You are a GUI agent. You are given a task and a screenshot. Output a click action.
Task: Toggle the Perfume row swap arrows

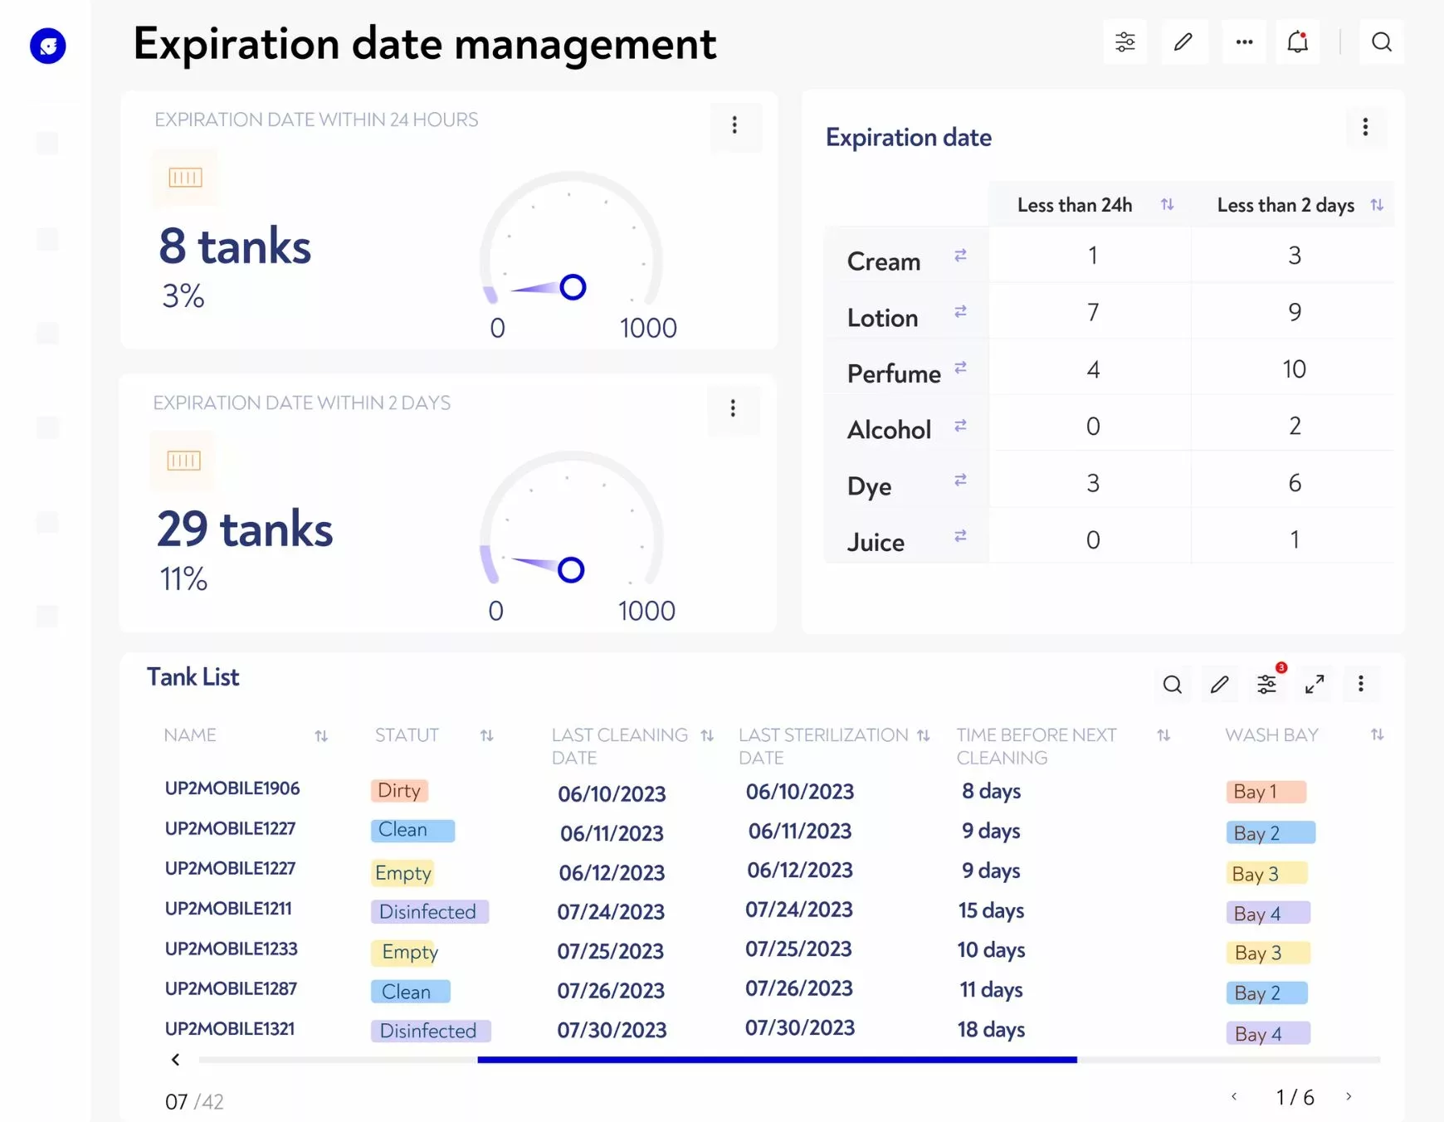click(x=960, y=367)
